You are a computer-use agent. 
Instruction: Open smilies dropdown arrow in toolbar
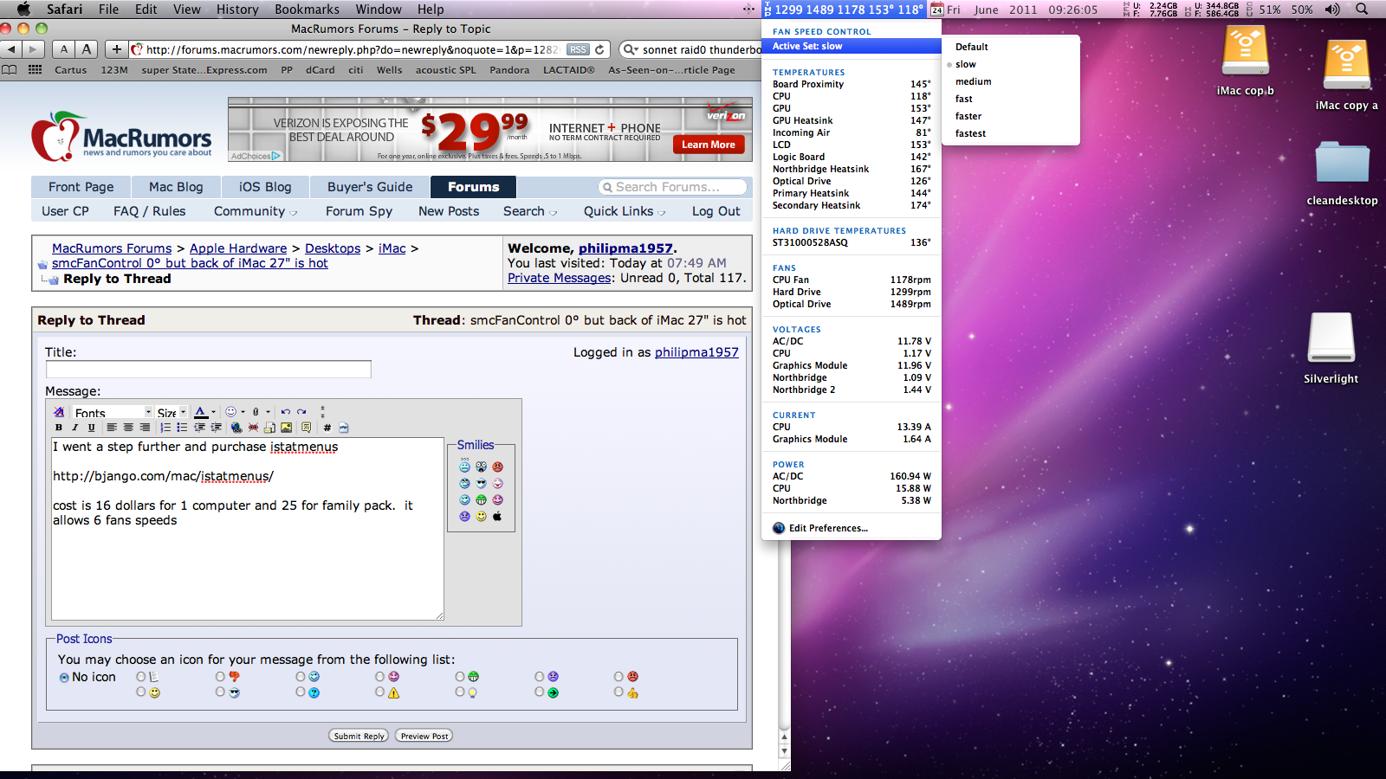pyautogui.click(x=243, y=412)
